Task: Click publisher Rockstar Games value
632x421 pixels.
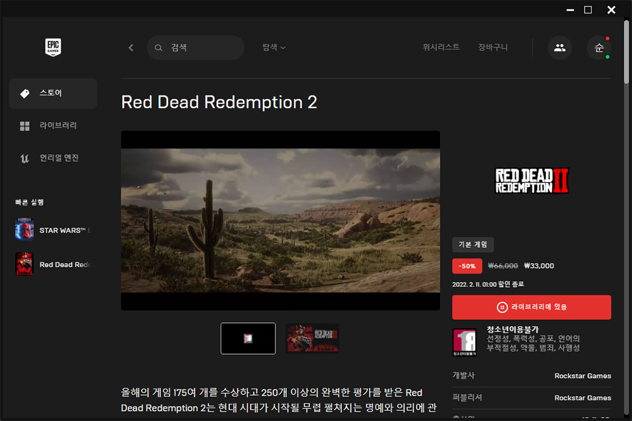Action: 583,398
